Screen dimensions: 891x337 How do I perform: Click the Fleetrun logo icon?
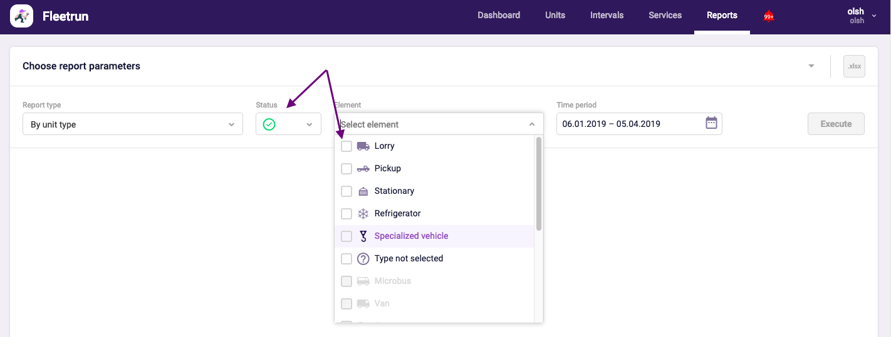(x=22, y=16)
